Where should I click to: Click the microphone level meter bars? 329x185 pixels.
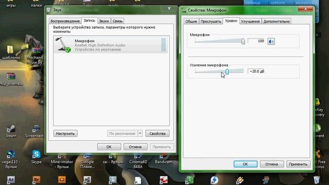[x=163, y=45]
